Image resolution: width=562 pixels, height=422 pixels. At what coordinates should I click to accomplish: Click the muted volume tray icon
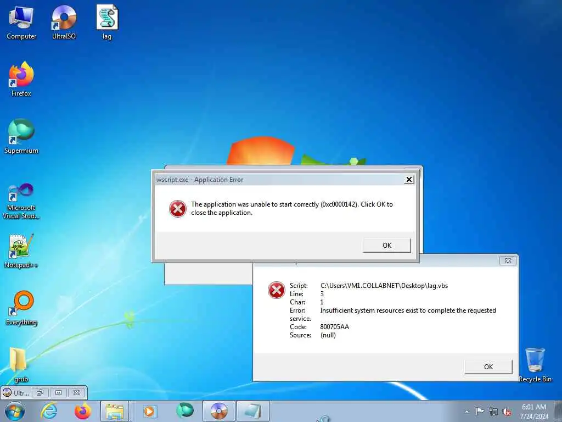point(507,412)
